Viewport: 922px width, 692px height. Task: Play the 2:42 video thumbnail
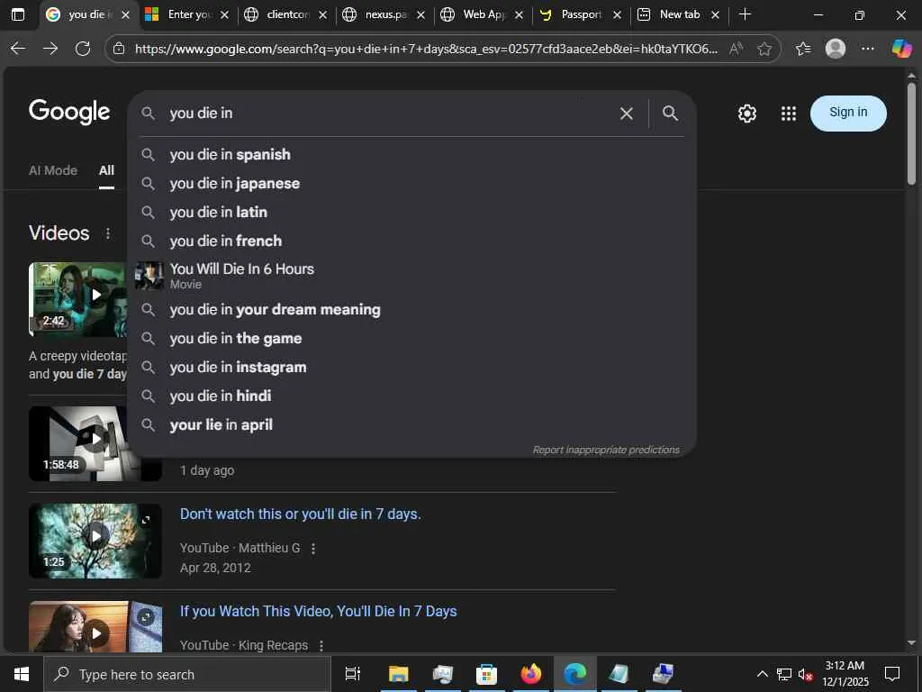coord(77,299)
